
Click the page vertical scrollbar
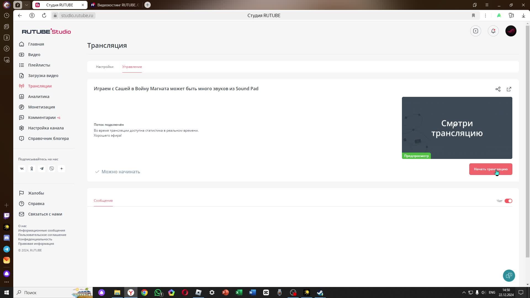click(528, 142)
